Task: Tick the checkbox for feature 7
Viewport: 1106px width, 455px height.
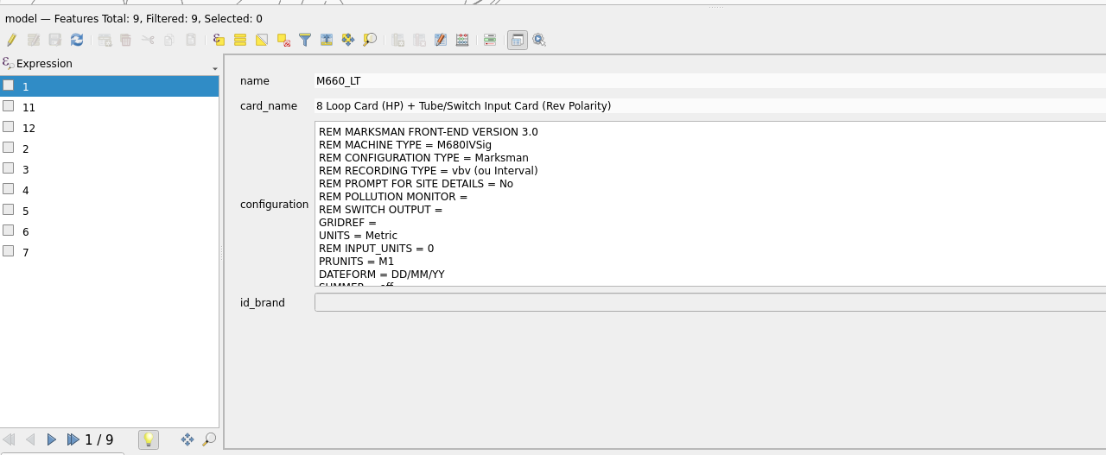Action: coord(8,251)
